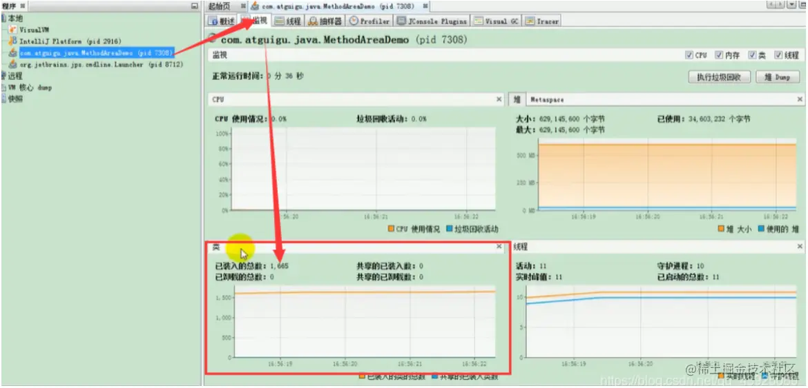Close the CPU chart panel
The image size is (808, 388).
(499, 99)
